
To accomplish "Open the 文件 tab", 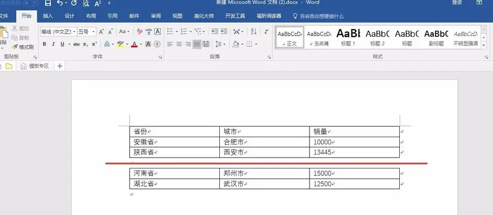I will [3, 16].
